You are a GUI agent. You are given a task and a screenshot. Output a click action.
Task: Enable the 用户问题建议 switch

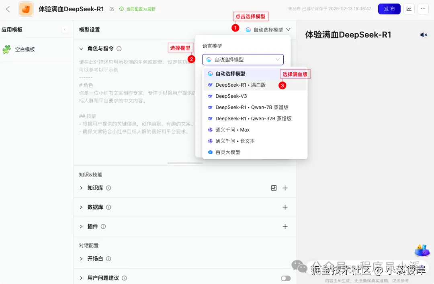tap(285, 278)
